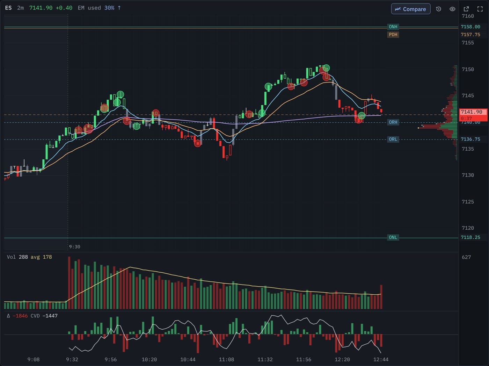The height and width of the screenshot is (366, 489).
Task: Click the 7150 price axis label
Action: [468, 69]
